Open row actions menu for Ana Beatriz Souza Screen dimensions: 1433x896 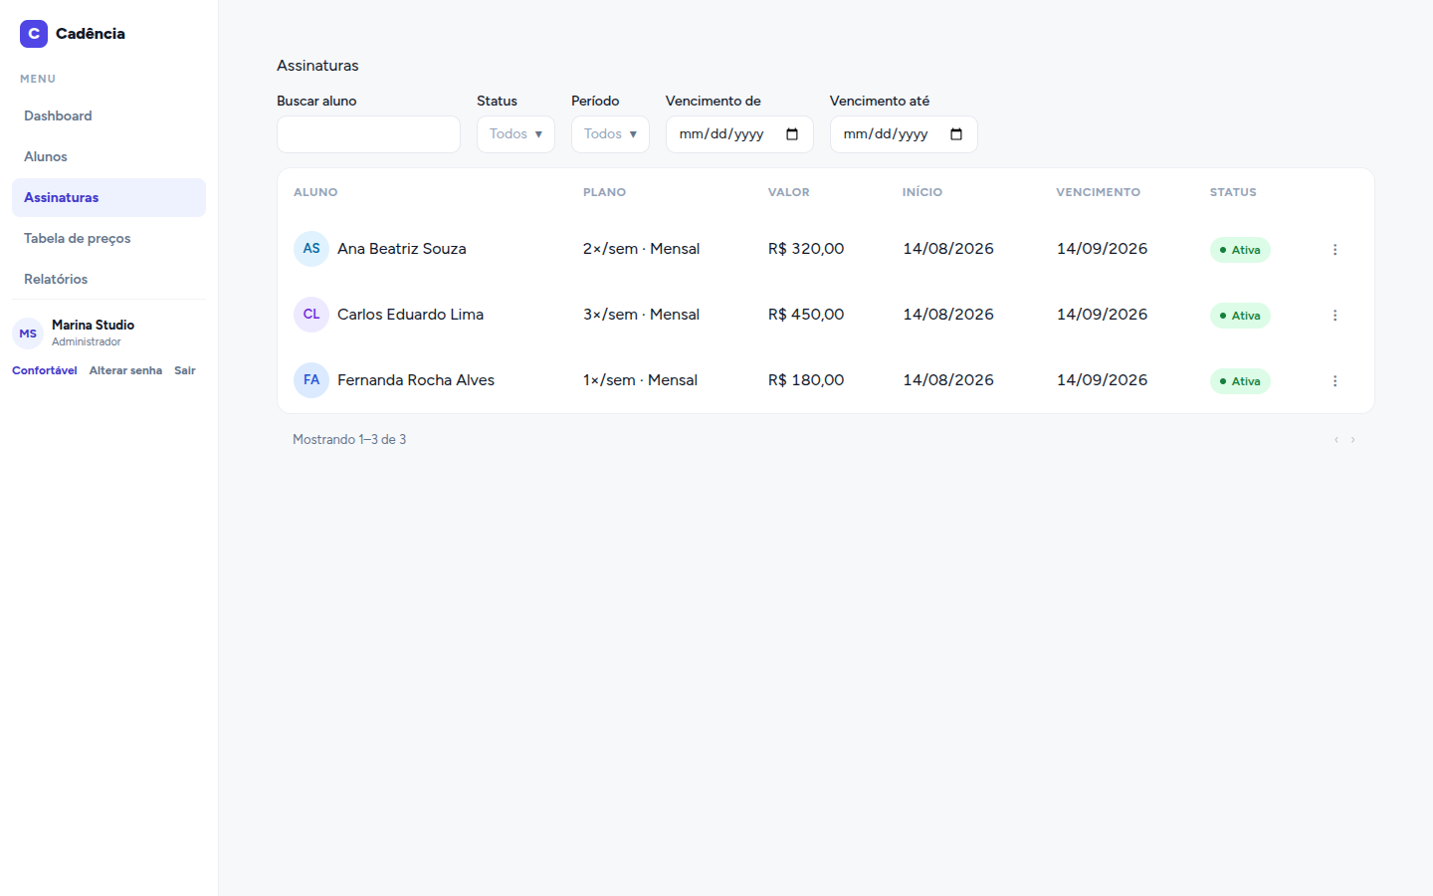1334,250
